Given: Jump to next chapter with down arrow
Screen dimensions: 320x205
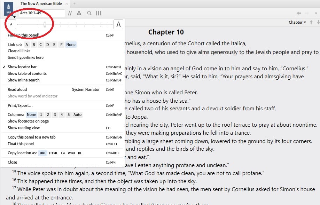Looking at the screenshot, I should click(x=318, y=22).
